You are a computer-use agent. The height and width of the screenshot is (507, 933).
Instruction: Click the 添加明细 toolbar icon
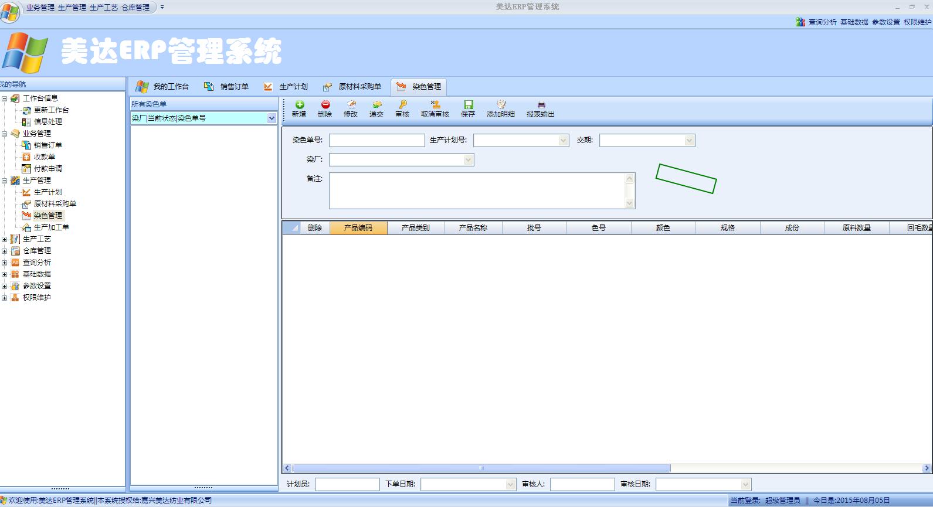501,104
